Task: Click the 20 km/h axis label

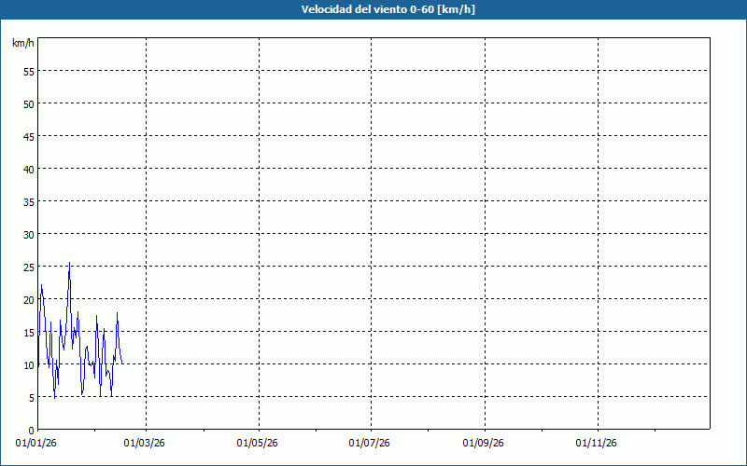Action: (28, 299)
